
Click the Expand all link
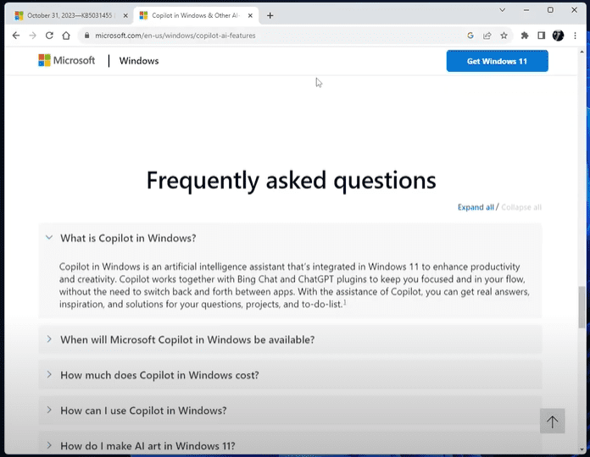tap(475, 207)
